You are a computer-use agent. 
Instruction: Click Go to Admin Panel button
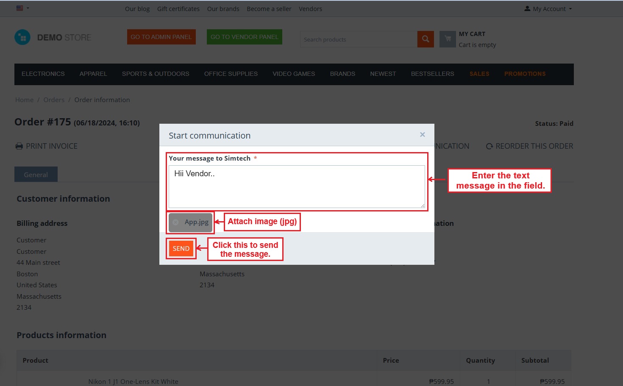(161, 37)
